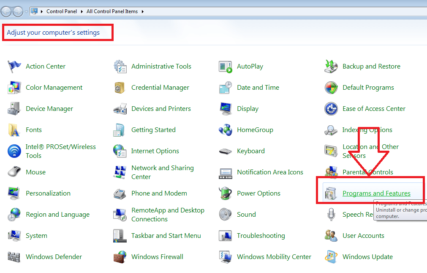Click the Control Panel icon in address bar
Screen dimensions: 427x273
tap(34, 11)
